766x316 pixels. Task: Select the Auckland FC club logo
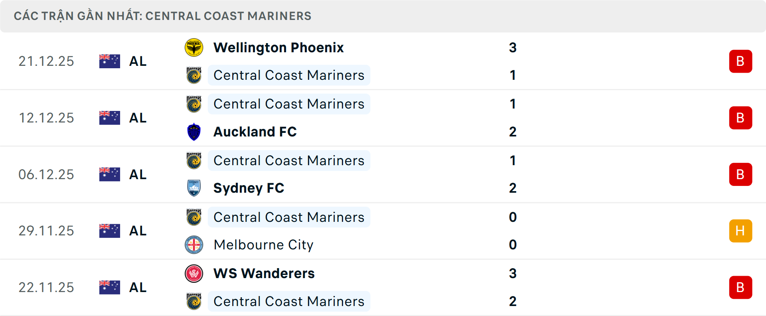coord(194,132)
